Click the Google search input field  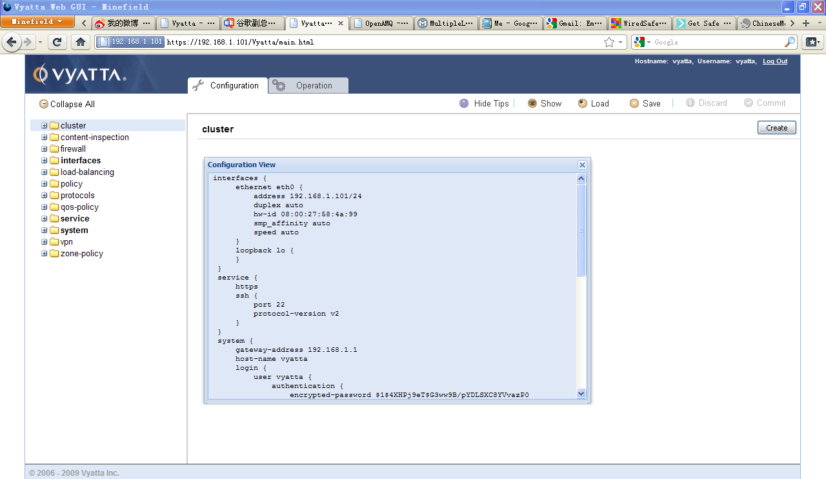(716, 42)
